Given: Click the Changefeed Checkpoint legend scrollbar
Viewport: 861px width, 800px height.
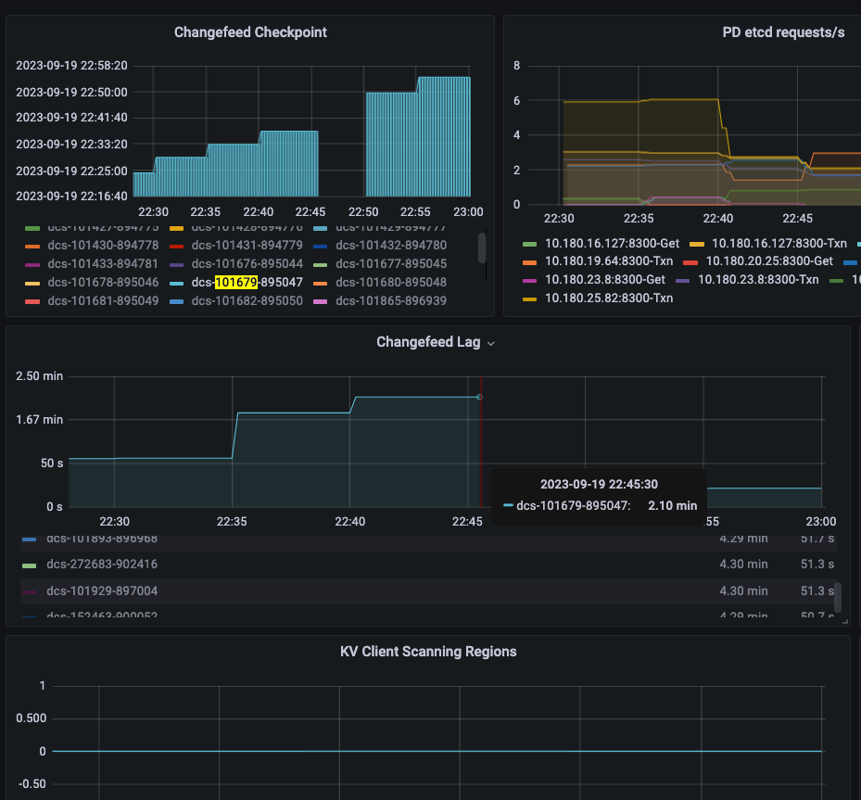Looking at the screenshot, I should [482, 248].
